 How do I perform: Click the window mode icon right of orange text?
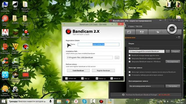click(x=179, y=37)
